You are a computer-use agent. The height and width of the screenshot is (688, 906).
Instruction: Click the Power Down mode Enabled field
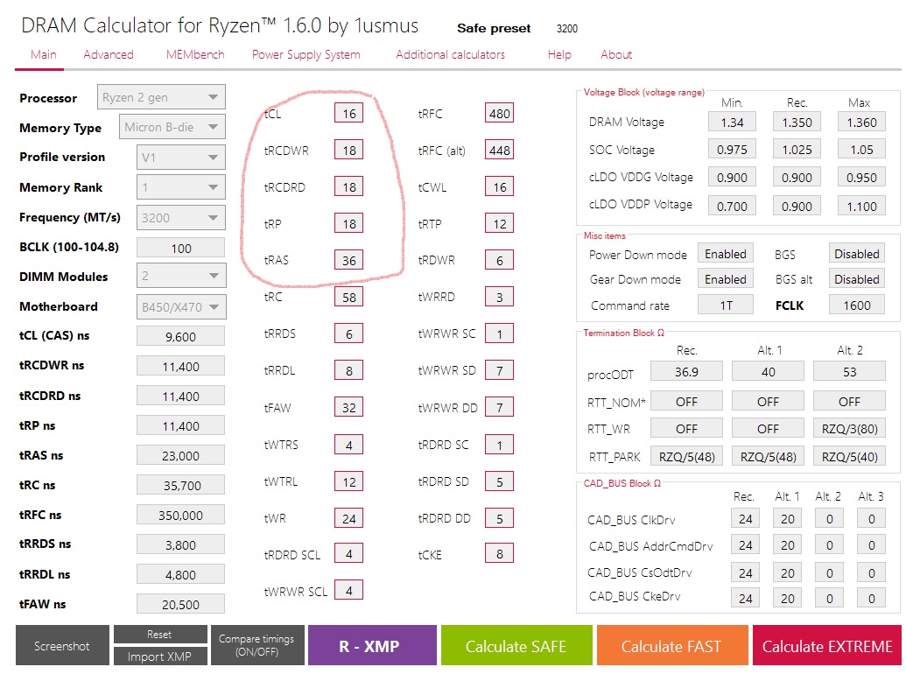click(x=726, y=254)
